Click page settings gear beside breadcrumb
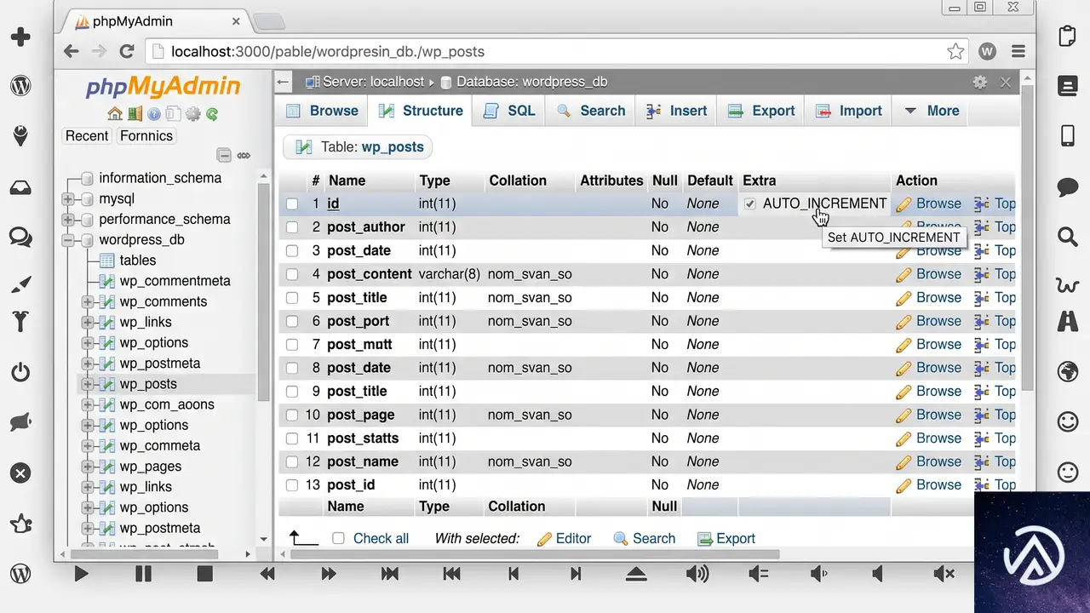The image size is (1090, 613). (980, 83)
